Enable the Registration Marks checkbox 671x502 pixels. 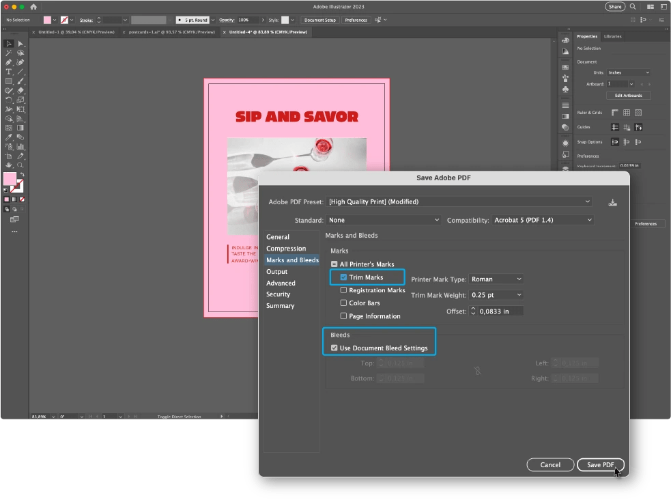tap(344, 290)
